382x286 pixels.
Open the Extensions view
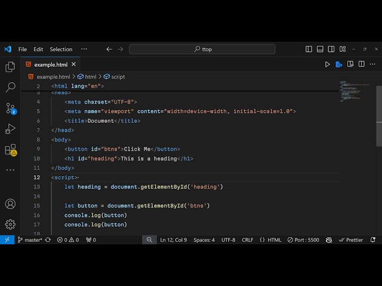pos(10,150)
